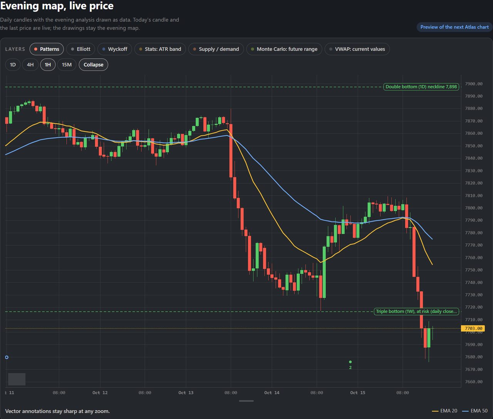
Task: Click the green pattern marker labeled 2
Action: tap(350, 364)
